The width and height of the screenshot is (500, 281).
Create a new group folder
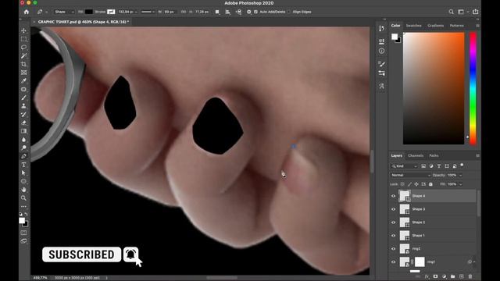click(453, 276)
